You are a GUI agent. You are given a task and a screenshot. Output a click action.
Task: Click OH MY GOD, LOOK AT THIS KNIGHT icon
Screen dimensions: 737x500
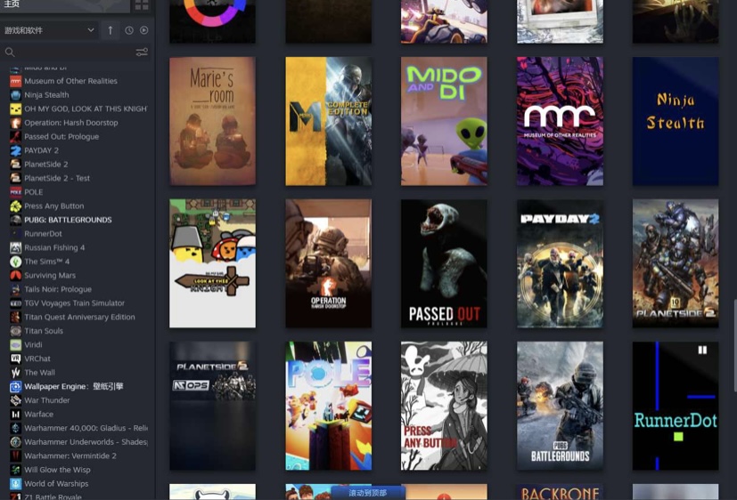pos(15,109)
